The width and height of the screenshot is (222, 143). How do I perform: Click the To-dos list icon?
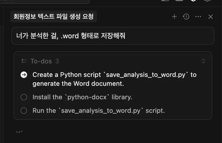click(24, 61)
